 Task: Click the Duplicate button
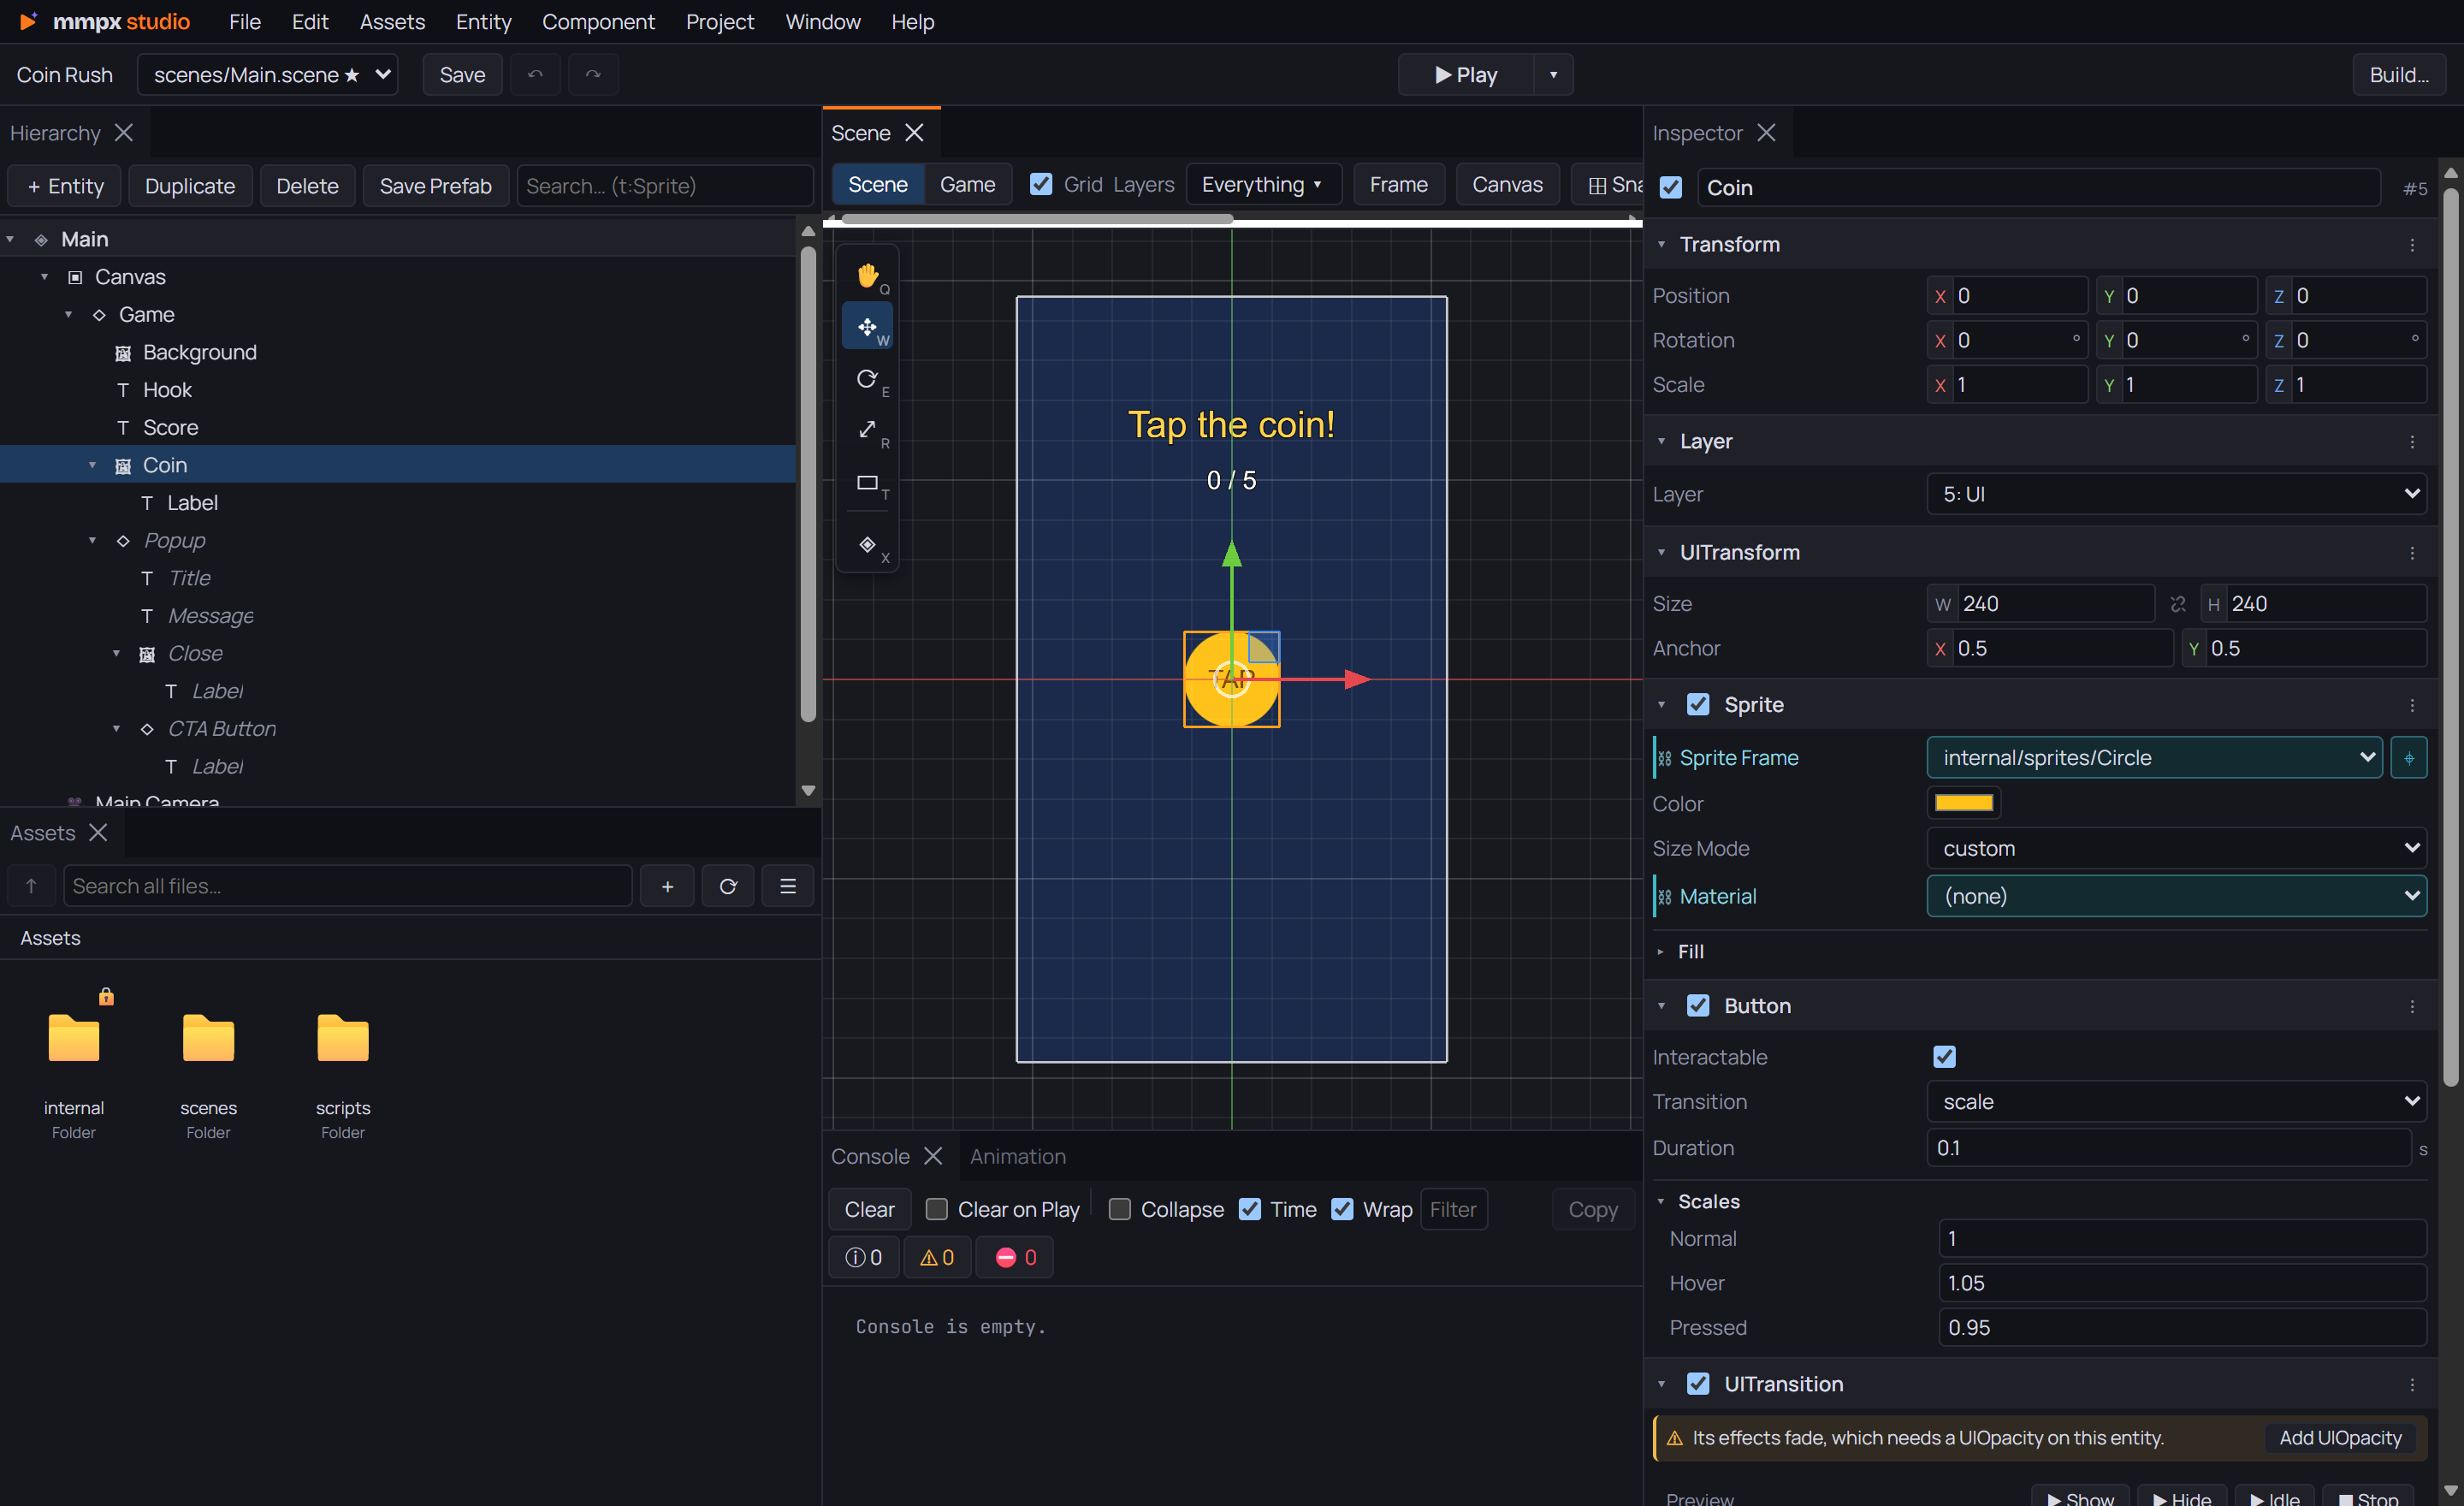(190, 186)
